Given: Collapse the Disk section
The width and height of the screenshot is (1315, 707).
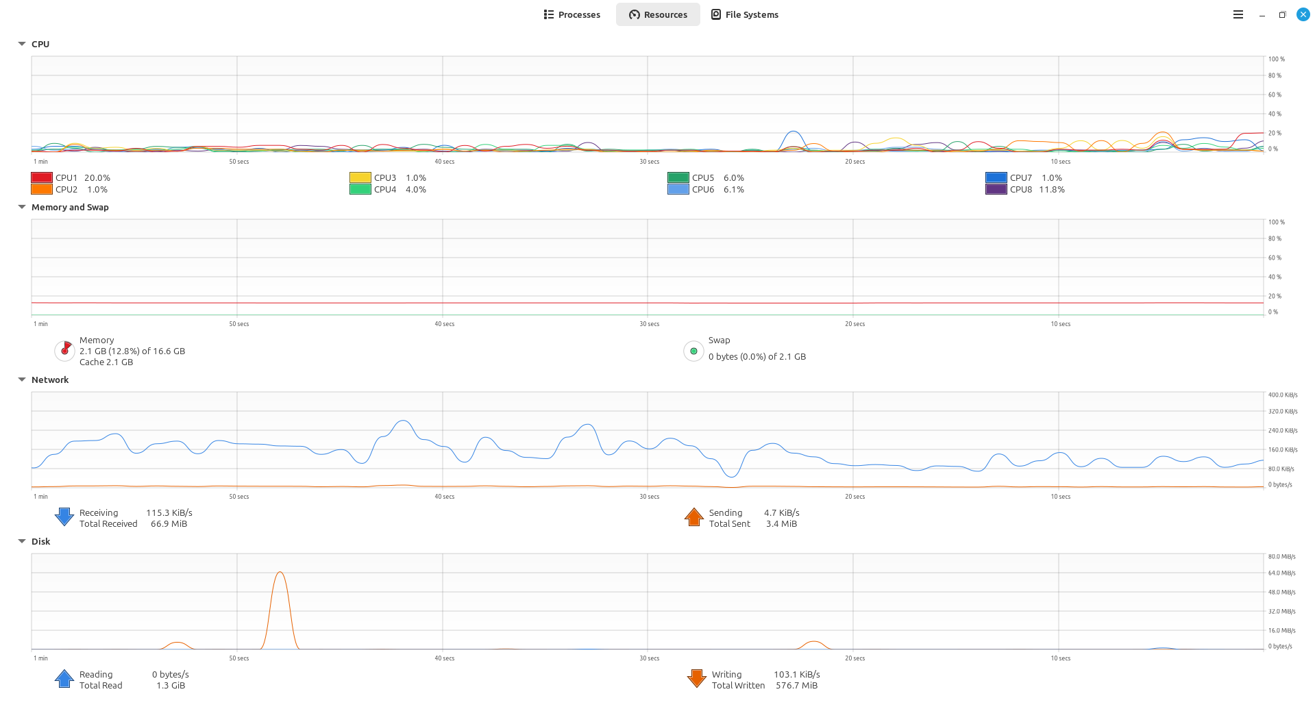Looking at the screenshot, I should pyautogui.click(x=22, y=541).
